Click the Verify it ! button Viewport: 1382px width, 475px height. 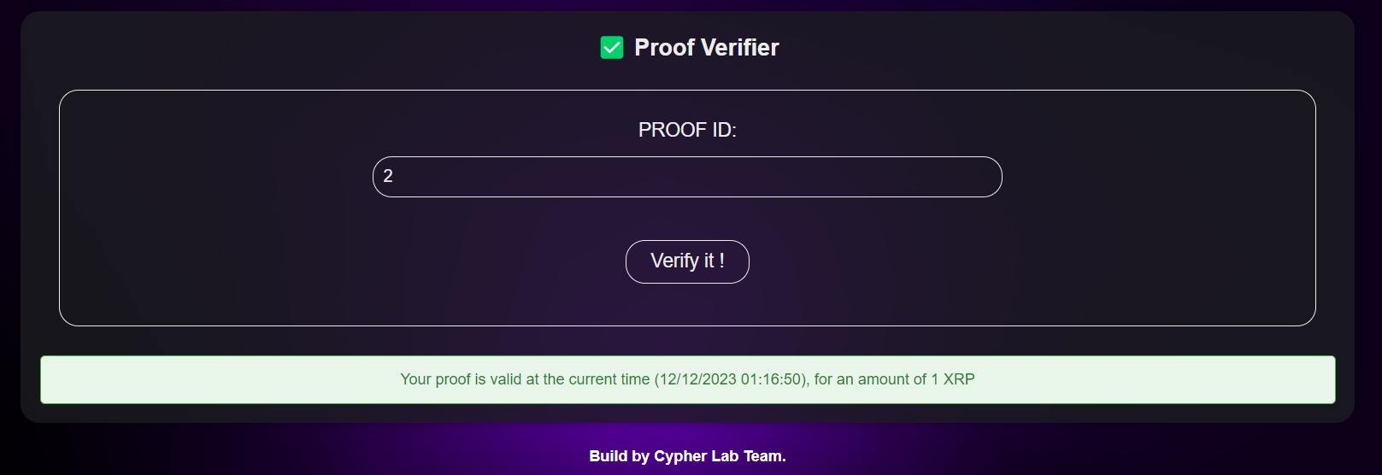(x=687, y=261)
